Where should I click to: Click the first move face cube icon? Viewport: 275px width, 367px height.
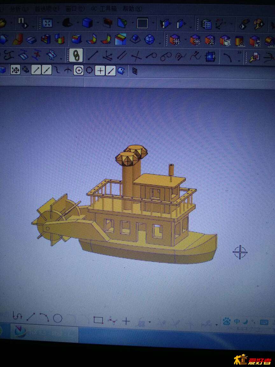coord(175,40)
